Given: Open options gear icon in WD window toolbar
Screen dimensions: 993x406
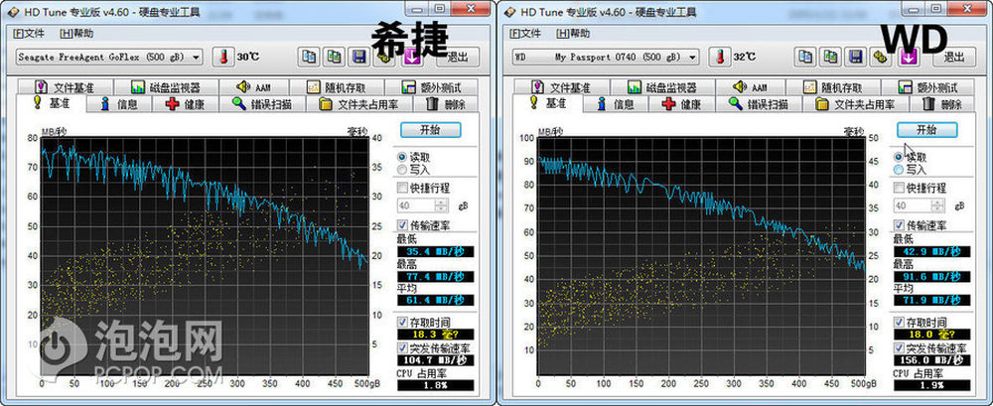Looking at the screenshot, I should (x=880, y=57).
